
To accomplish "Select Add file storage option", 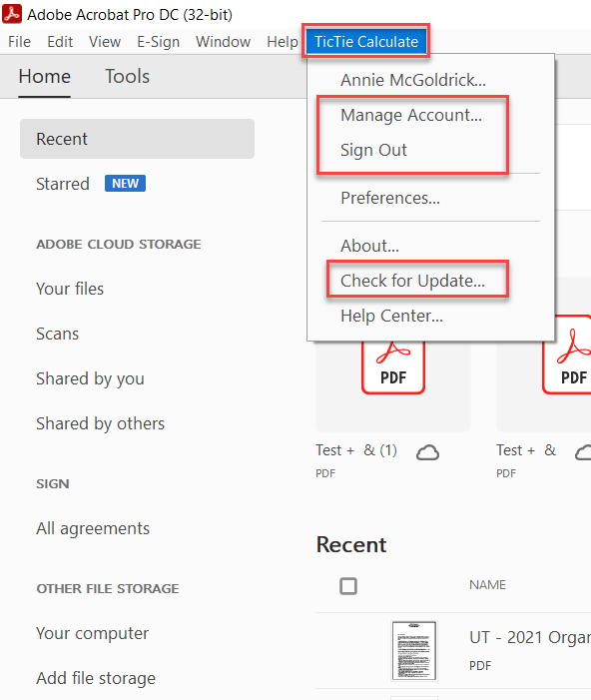I will coord(96,678).
